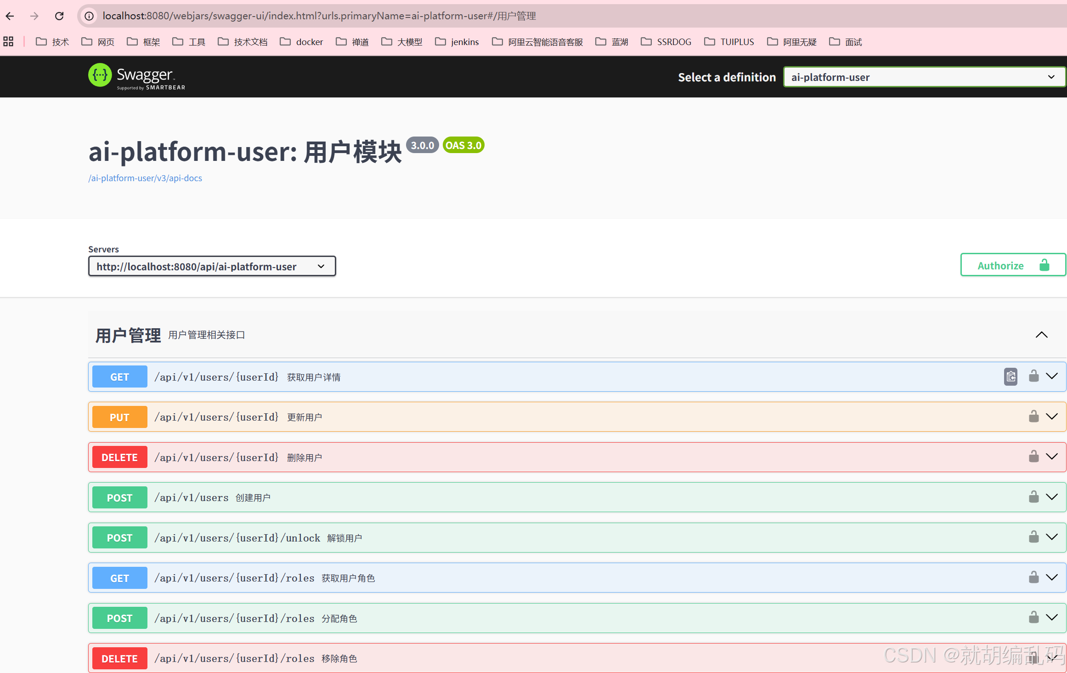Viewport: 1067px width, 673px height.
Task: Go forward with the browser forward arrow
Action: coord(34,16)
